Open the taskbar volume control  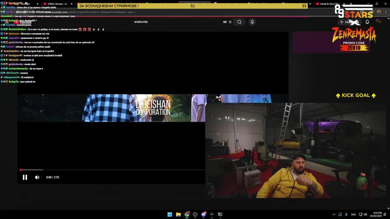click(365, 214)
